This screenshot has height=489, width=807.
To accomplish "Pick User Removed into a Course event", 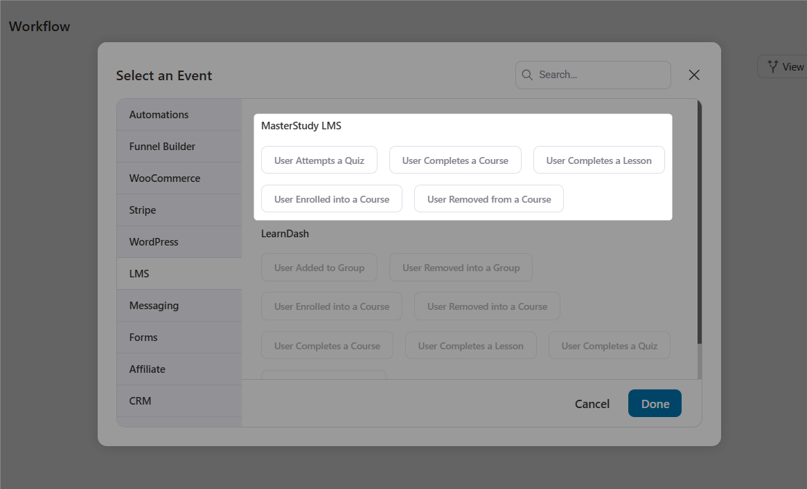I will coord(487,306).
